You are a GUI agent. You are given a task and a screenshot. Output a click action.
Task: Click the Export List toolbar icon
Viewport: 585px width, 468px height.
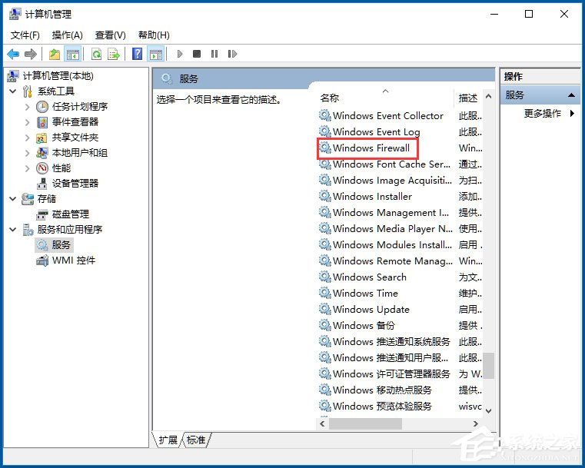click(114, 54)
